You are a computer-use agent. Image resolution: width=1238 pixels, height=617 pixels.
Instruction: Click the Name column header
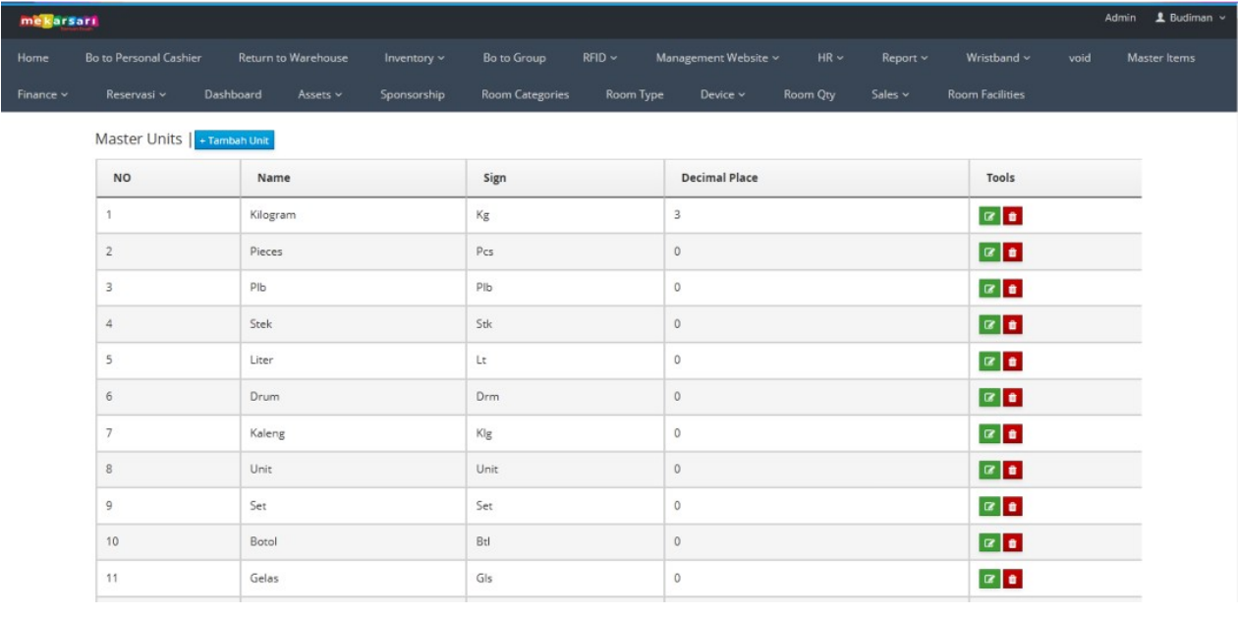point(273,178)
